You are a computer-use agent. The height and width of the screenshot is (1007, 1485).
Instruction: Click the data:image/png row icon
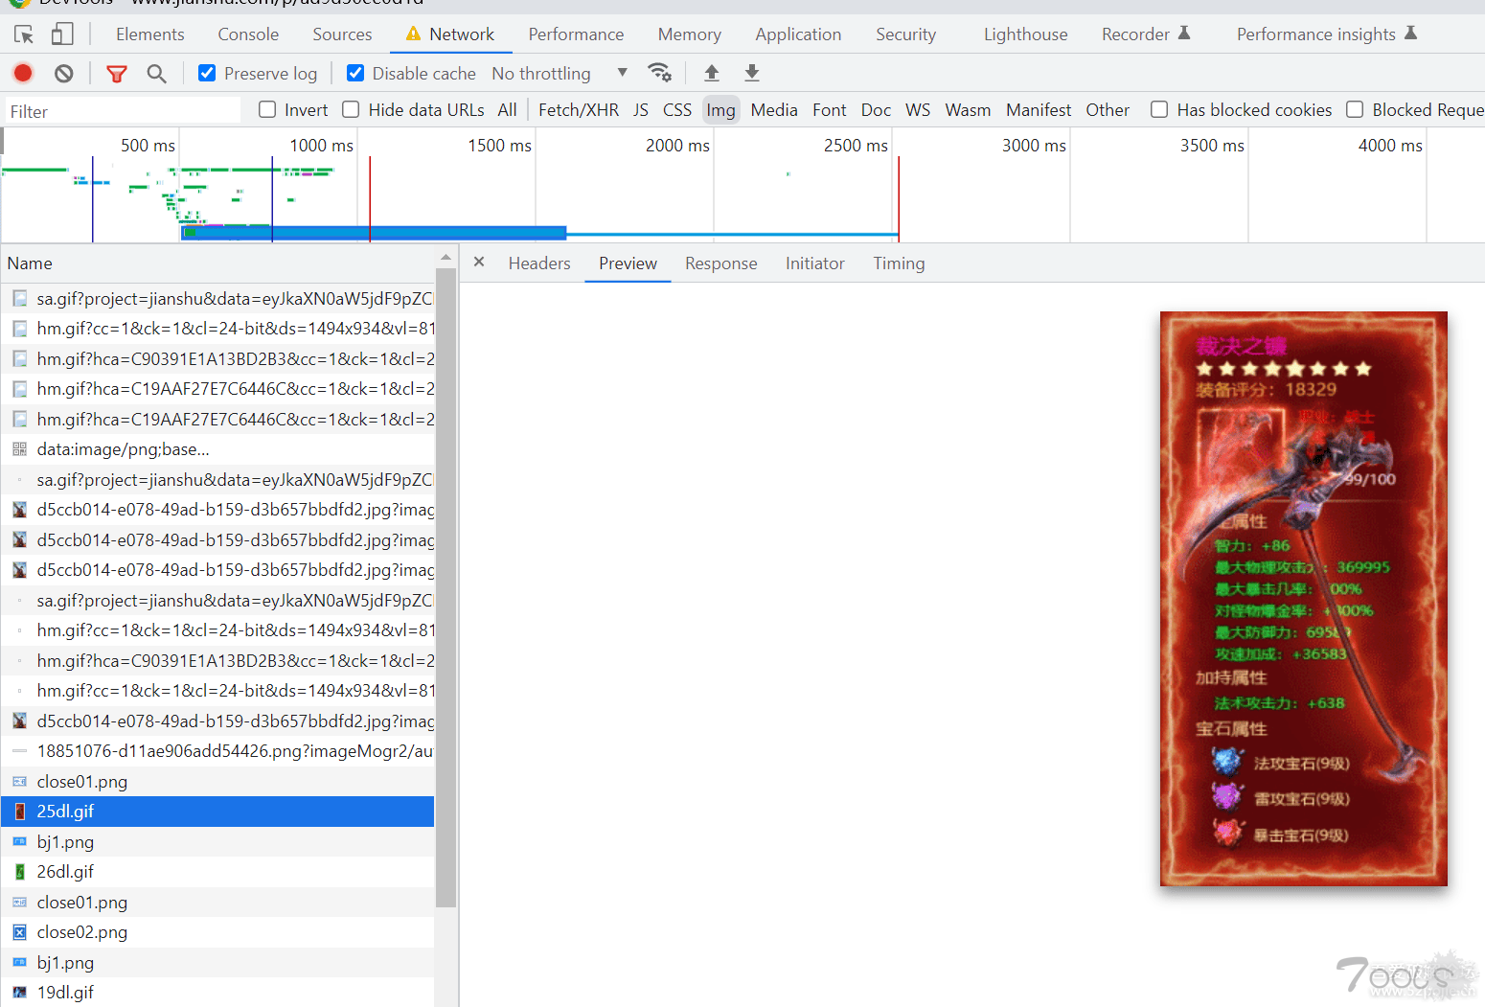tap(19, 449)
